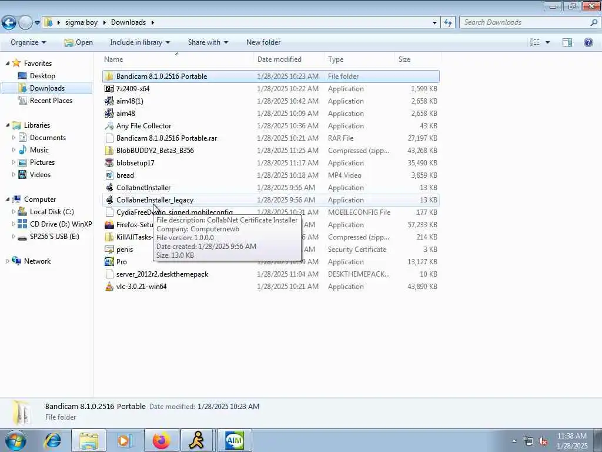The width and height of the screenshot is (602, 452).
Task: Click the Change your view icon
Action: [535, 42]
